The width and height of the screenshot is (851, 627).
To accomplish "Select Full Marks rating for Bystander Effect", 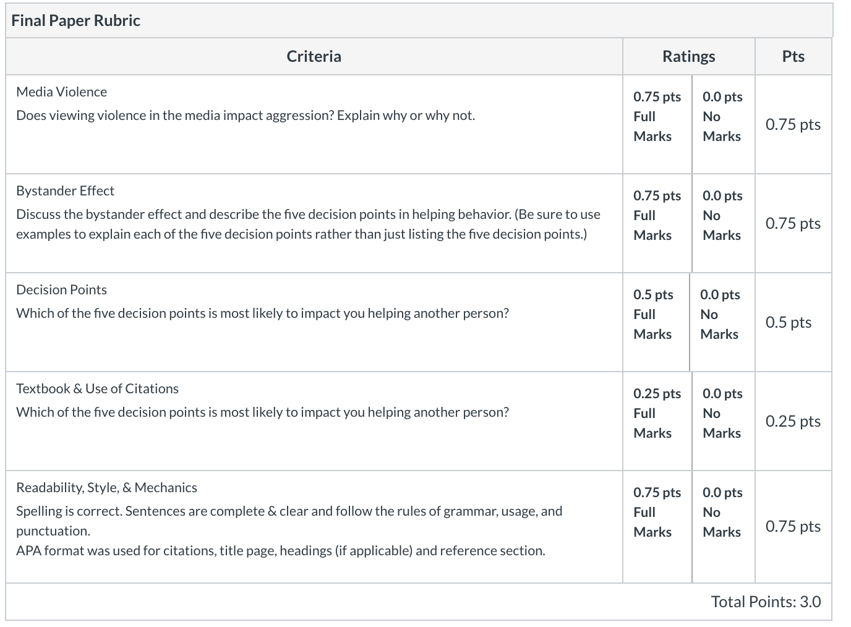I will pos(657,223).
